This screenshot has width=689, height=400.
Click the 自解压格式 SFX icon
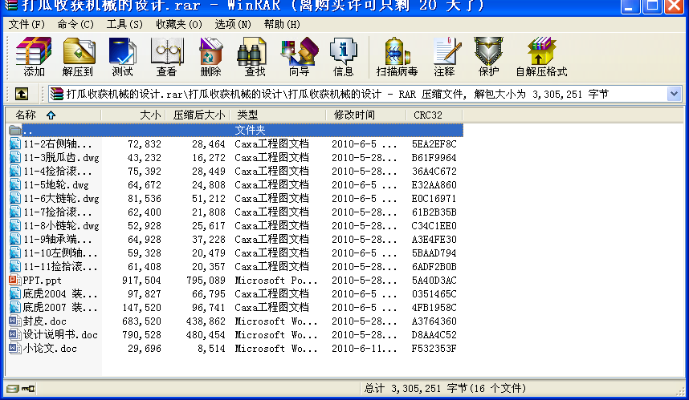[x=541, y=57]
